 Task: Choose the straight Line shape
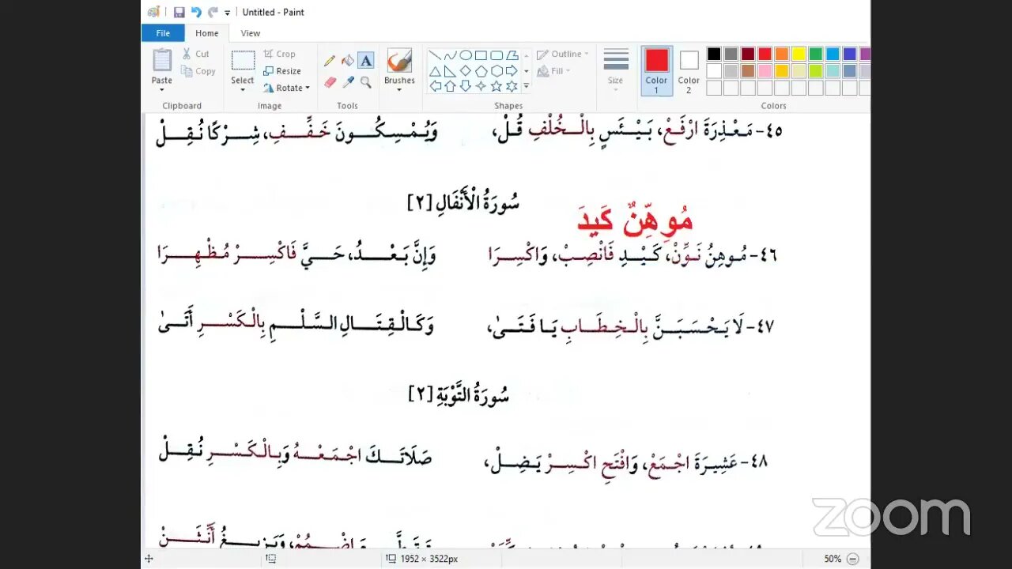[x=435, y=55]
